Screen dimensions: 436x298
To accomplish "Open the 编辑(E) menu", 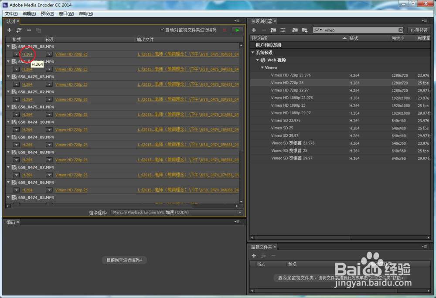I will point(29,14).
